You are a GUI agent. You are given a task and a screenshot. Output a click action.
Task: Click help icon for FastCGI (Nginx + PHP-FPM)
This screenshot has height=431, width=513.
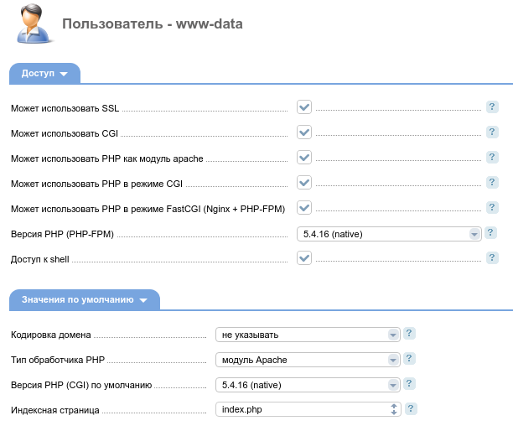(x=492, y=208)
